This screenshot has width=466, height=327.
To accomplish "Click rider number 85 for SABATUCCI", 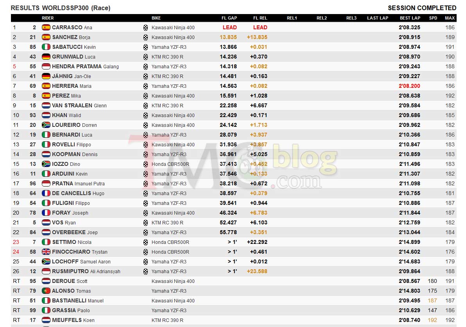I will [33, 47].
